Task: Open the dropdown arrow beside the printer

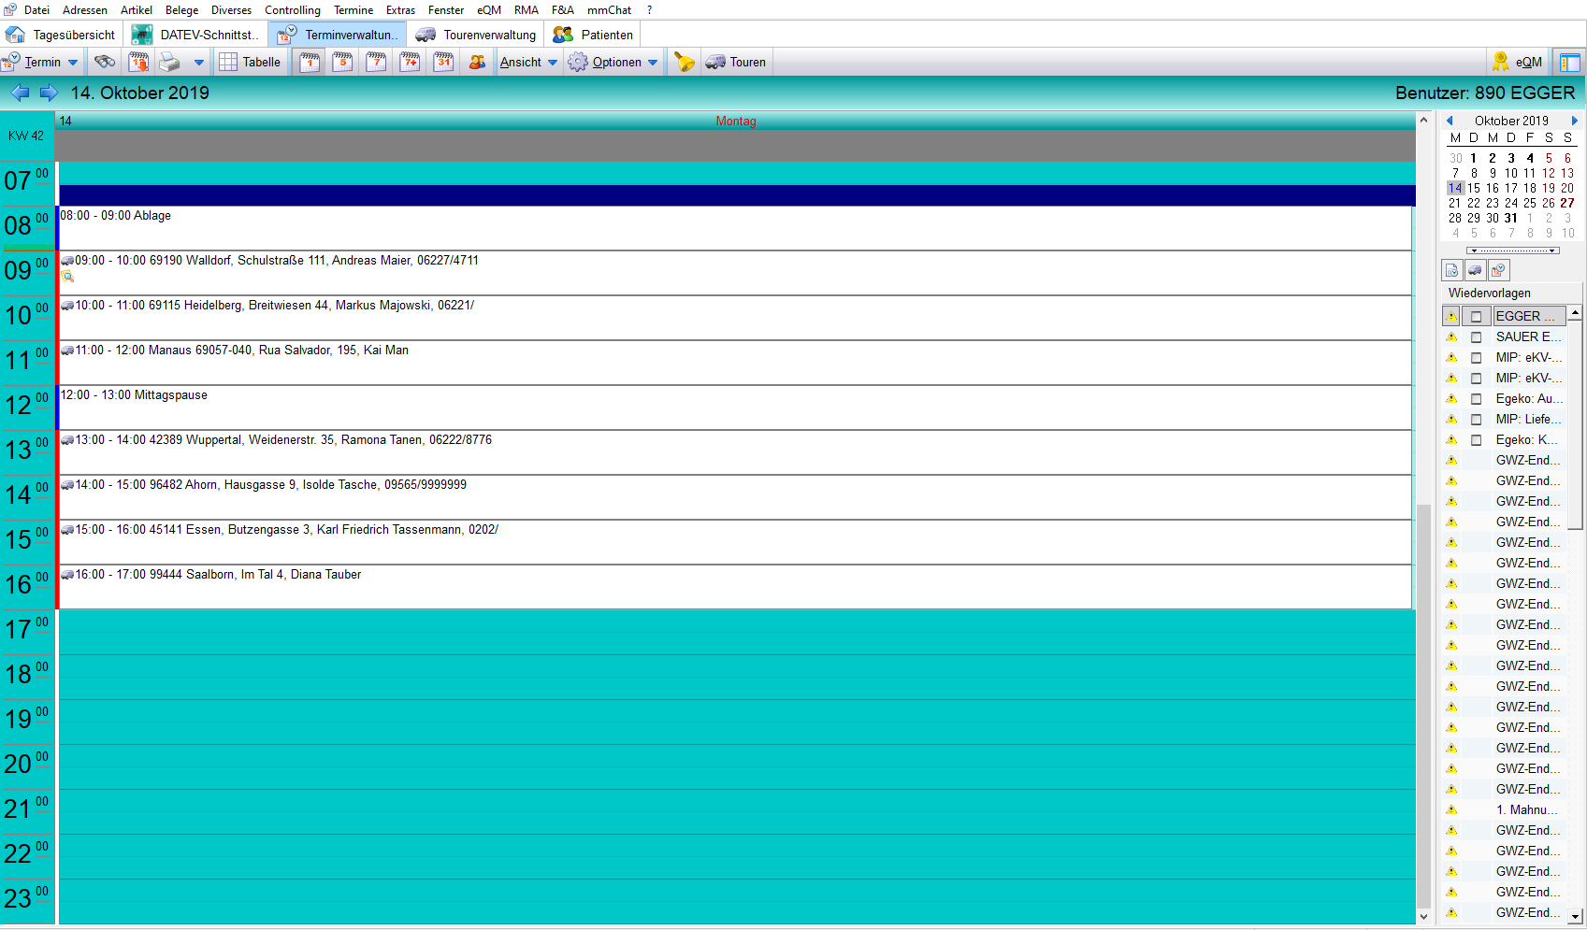Action: point(198,63)
